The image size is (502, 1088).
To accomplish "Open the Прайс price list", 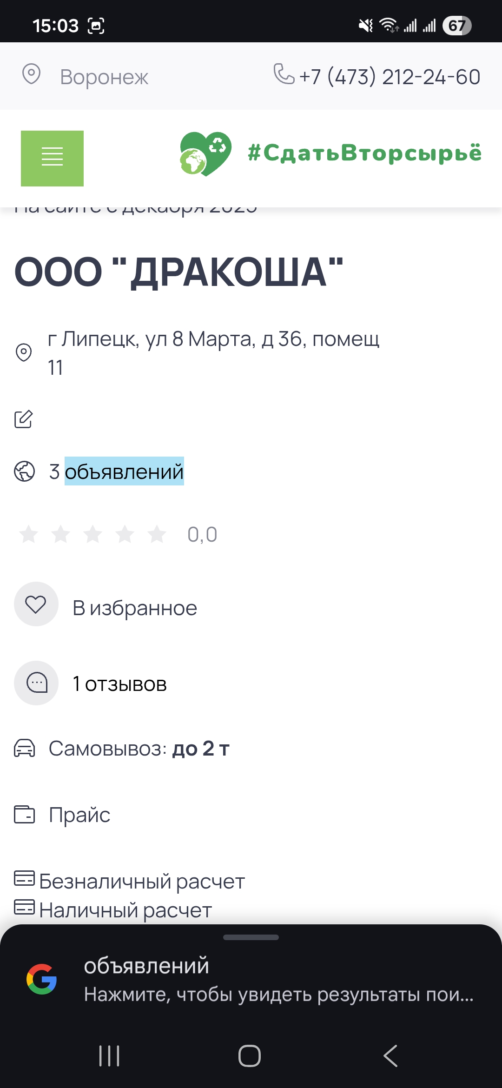I will [x=79, y=815].
